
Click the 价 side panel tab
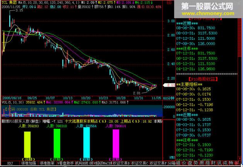[x=184, y=163]
